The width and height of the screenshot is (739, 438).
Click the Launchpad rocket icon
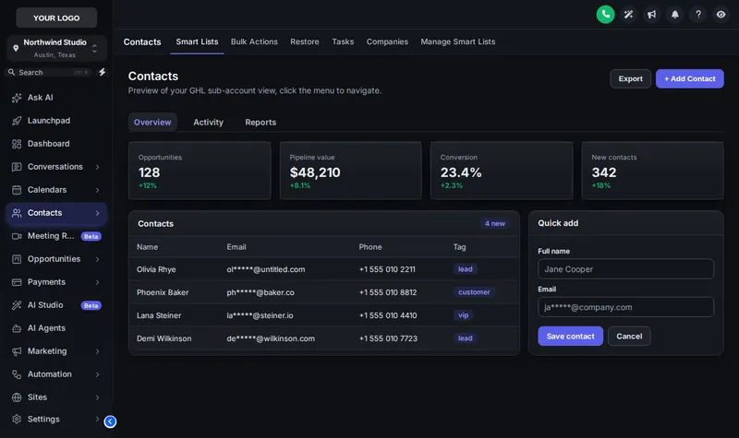17,121
